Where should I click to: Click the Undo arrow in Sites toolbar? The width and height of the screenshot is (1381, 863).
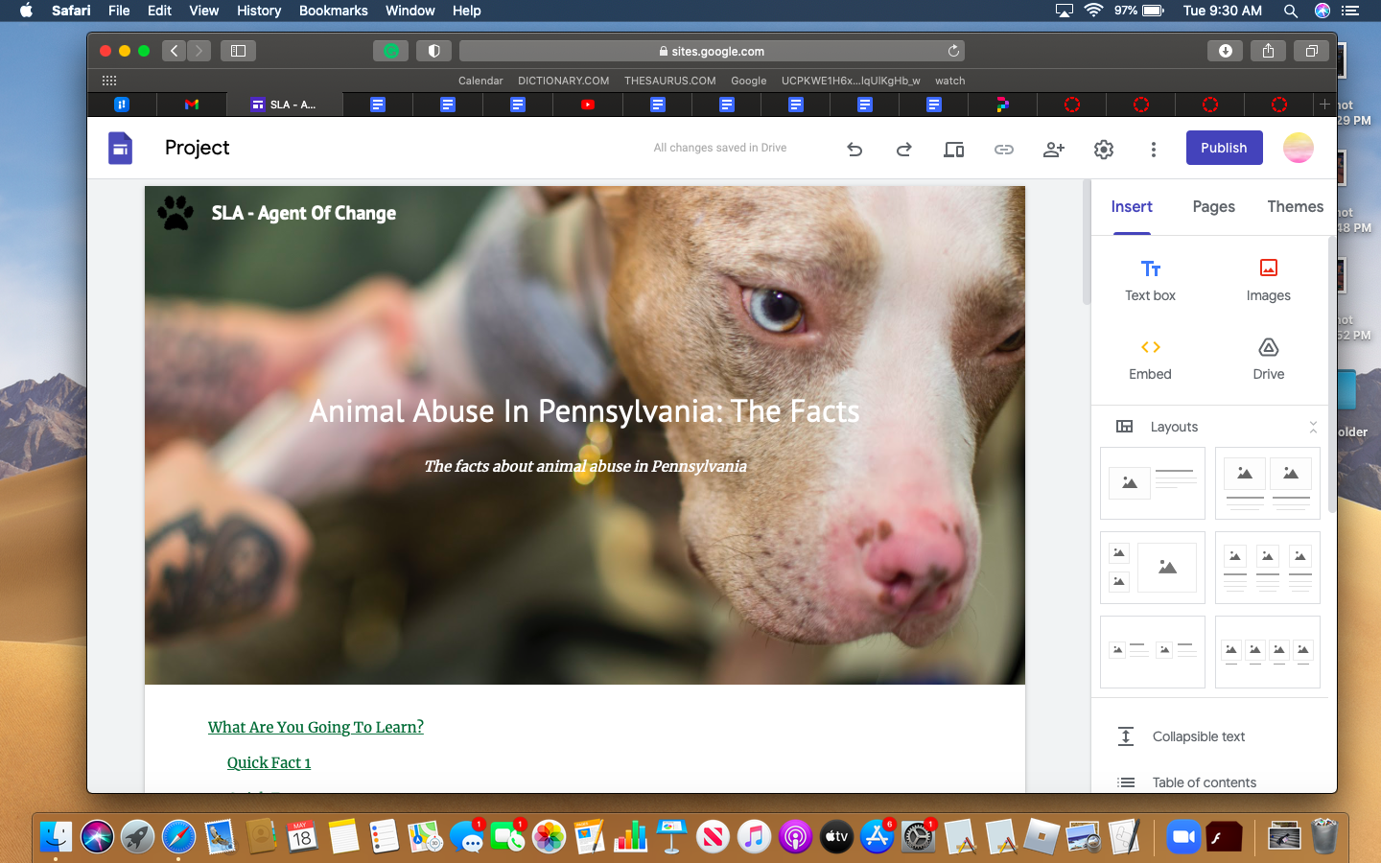[854, 149]
